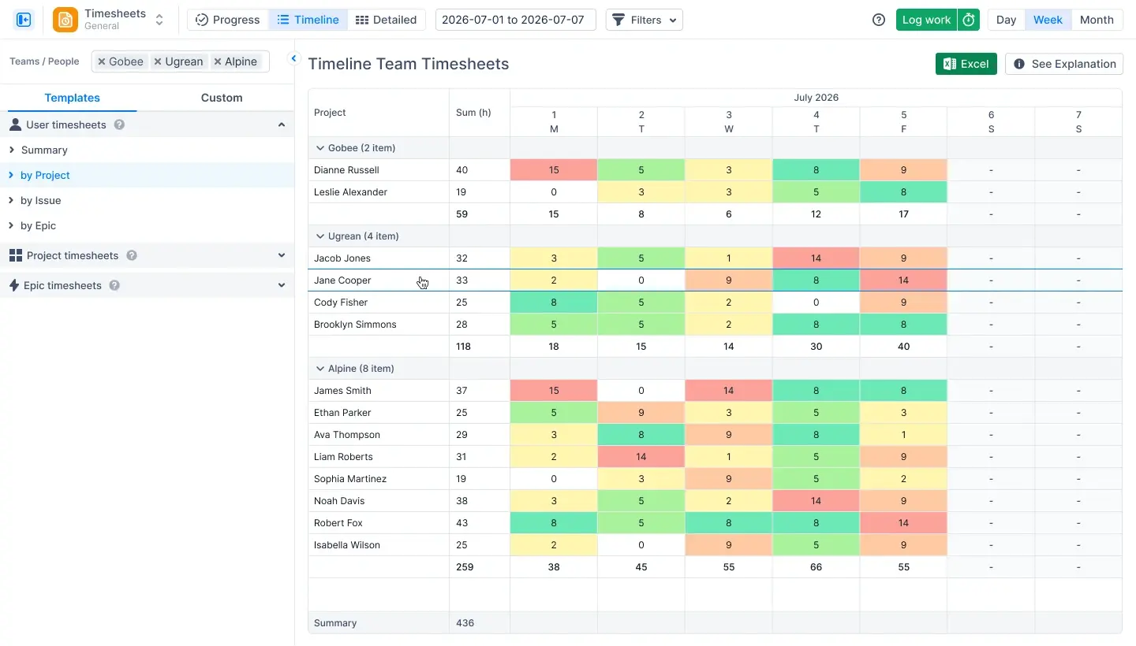Image resolution: width=1136 pixels, height=646 pixels.
Task: Open the help question mark icon in the top bar
Action: pyautogui.click(x=879, y=20)
